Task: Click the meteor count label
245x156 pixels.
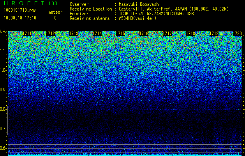Action: point(55,12)
